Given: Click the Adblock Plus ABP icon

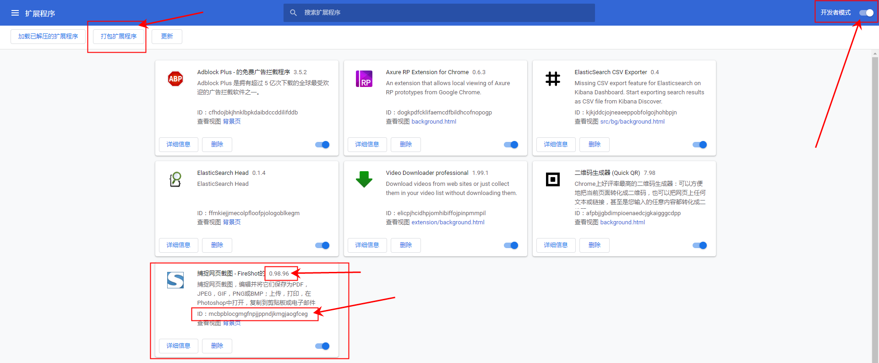Looking at the screenshot, I should click(175, 79).
